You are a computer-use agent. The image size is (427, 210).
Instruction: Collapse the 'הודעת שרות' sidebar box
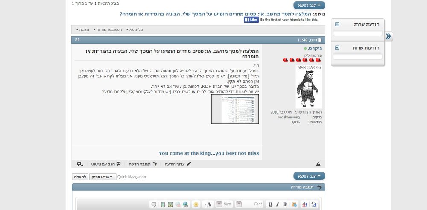click(337, 24)
